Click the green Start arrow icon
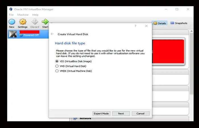199x128 pixels. (45, 22)
